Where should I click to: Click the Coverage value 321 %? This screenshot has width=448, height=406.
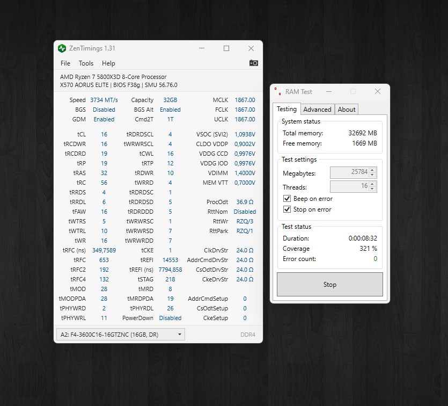point(368,249)
